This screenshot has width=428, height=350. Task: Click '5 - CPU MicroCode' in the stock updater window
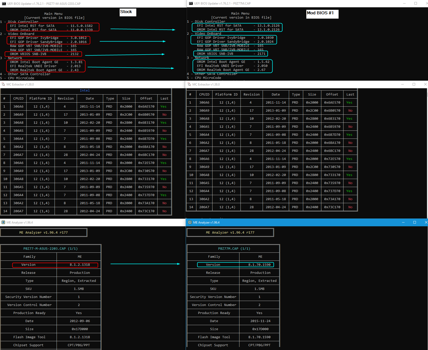pyautogui.click(x=17, y=78)
